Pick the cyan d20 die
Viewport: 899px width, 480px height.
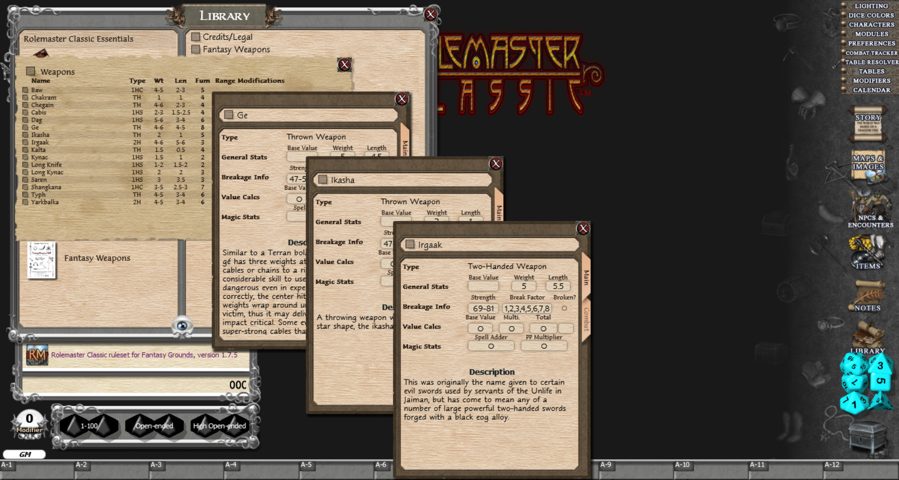(853, 364)
